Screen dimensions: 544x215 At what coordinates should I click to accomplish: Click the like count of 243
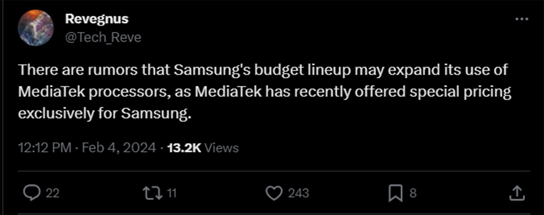point(298,193)
